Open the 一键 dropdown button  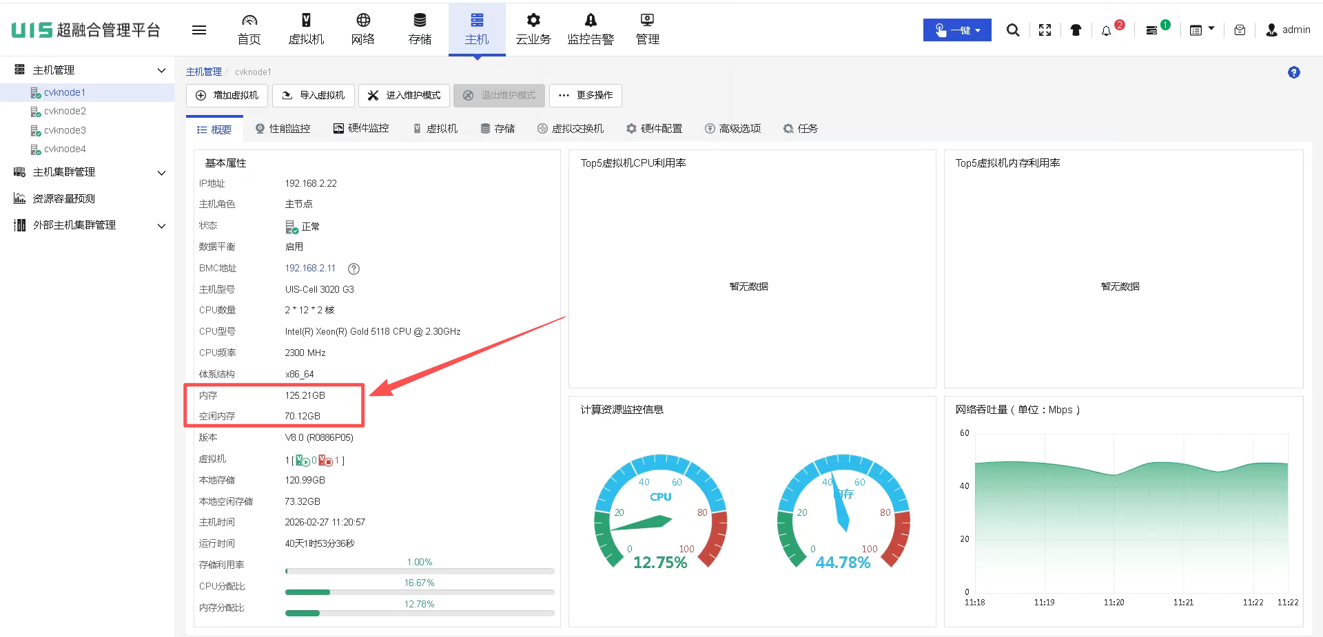957,30
